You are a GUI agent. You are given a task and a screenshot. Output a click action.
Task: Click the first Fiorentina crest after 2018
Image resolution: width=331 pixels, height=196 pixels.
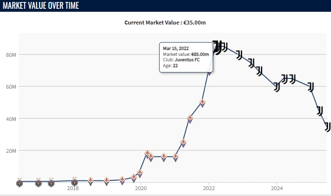[90, 181]
